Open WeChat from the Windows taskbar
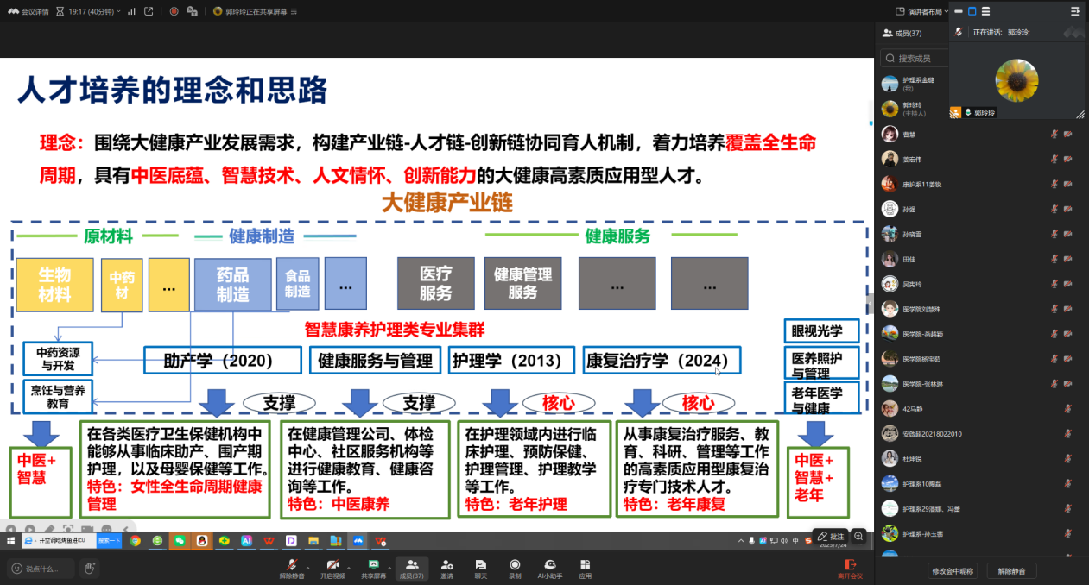Viewport: 1089px width, 585px height. click(x=180, y=541)
